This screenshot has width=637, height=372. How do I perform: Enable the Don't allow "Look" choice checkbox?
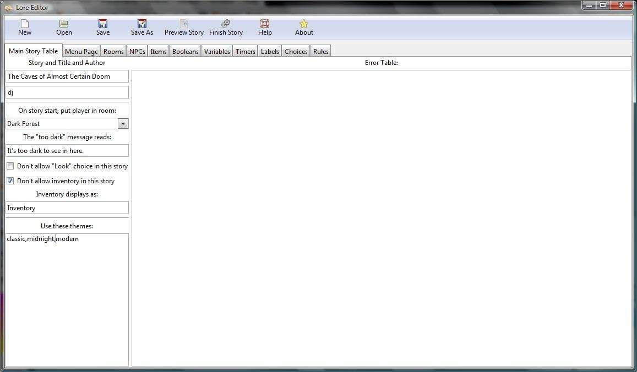click(x=10, y=166)
